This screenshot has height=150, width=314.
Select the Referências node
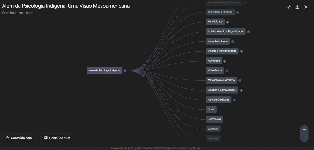pos(214,119)
